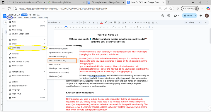
Task: Expand the New submenu in File menu
Action: [27, 22]
